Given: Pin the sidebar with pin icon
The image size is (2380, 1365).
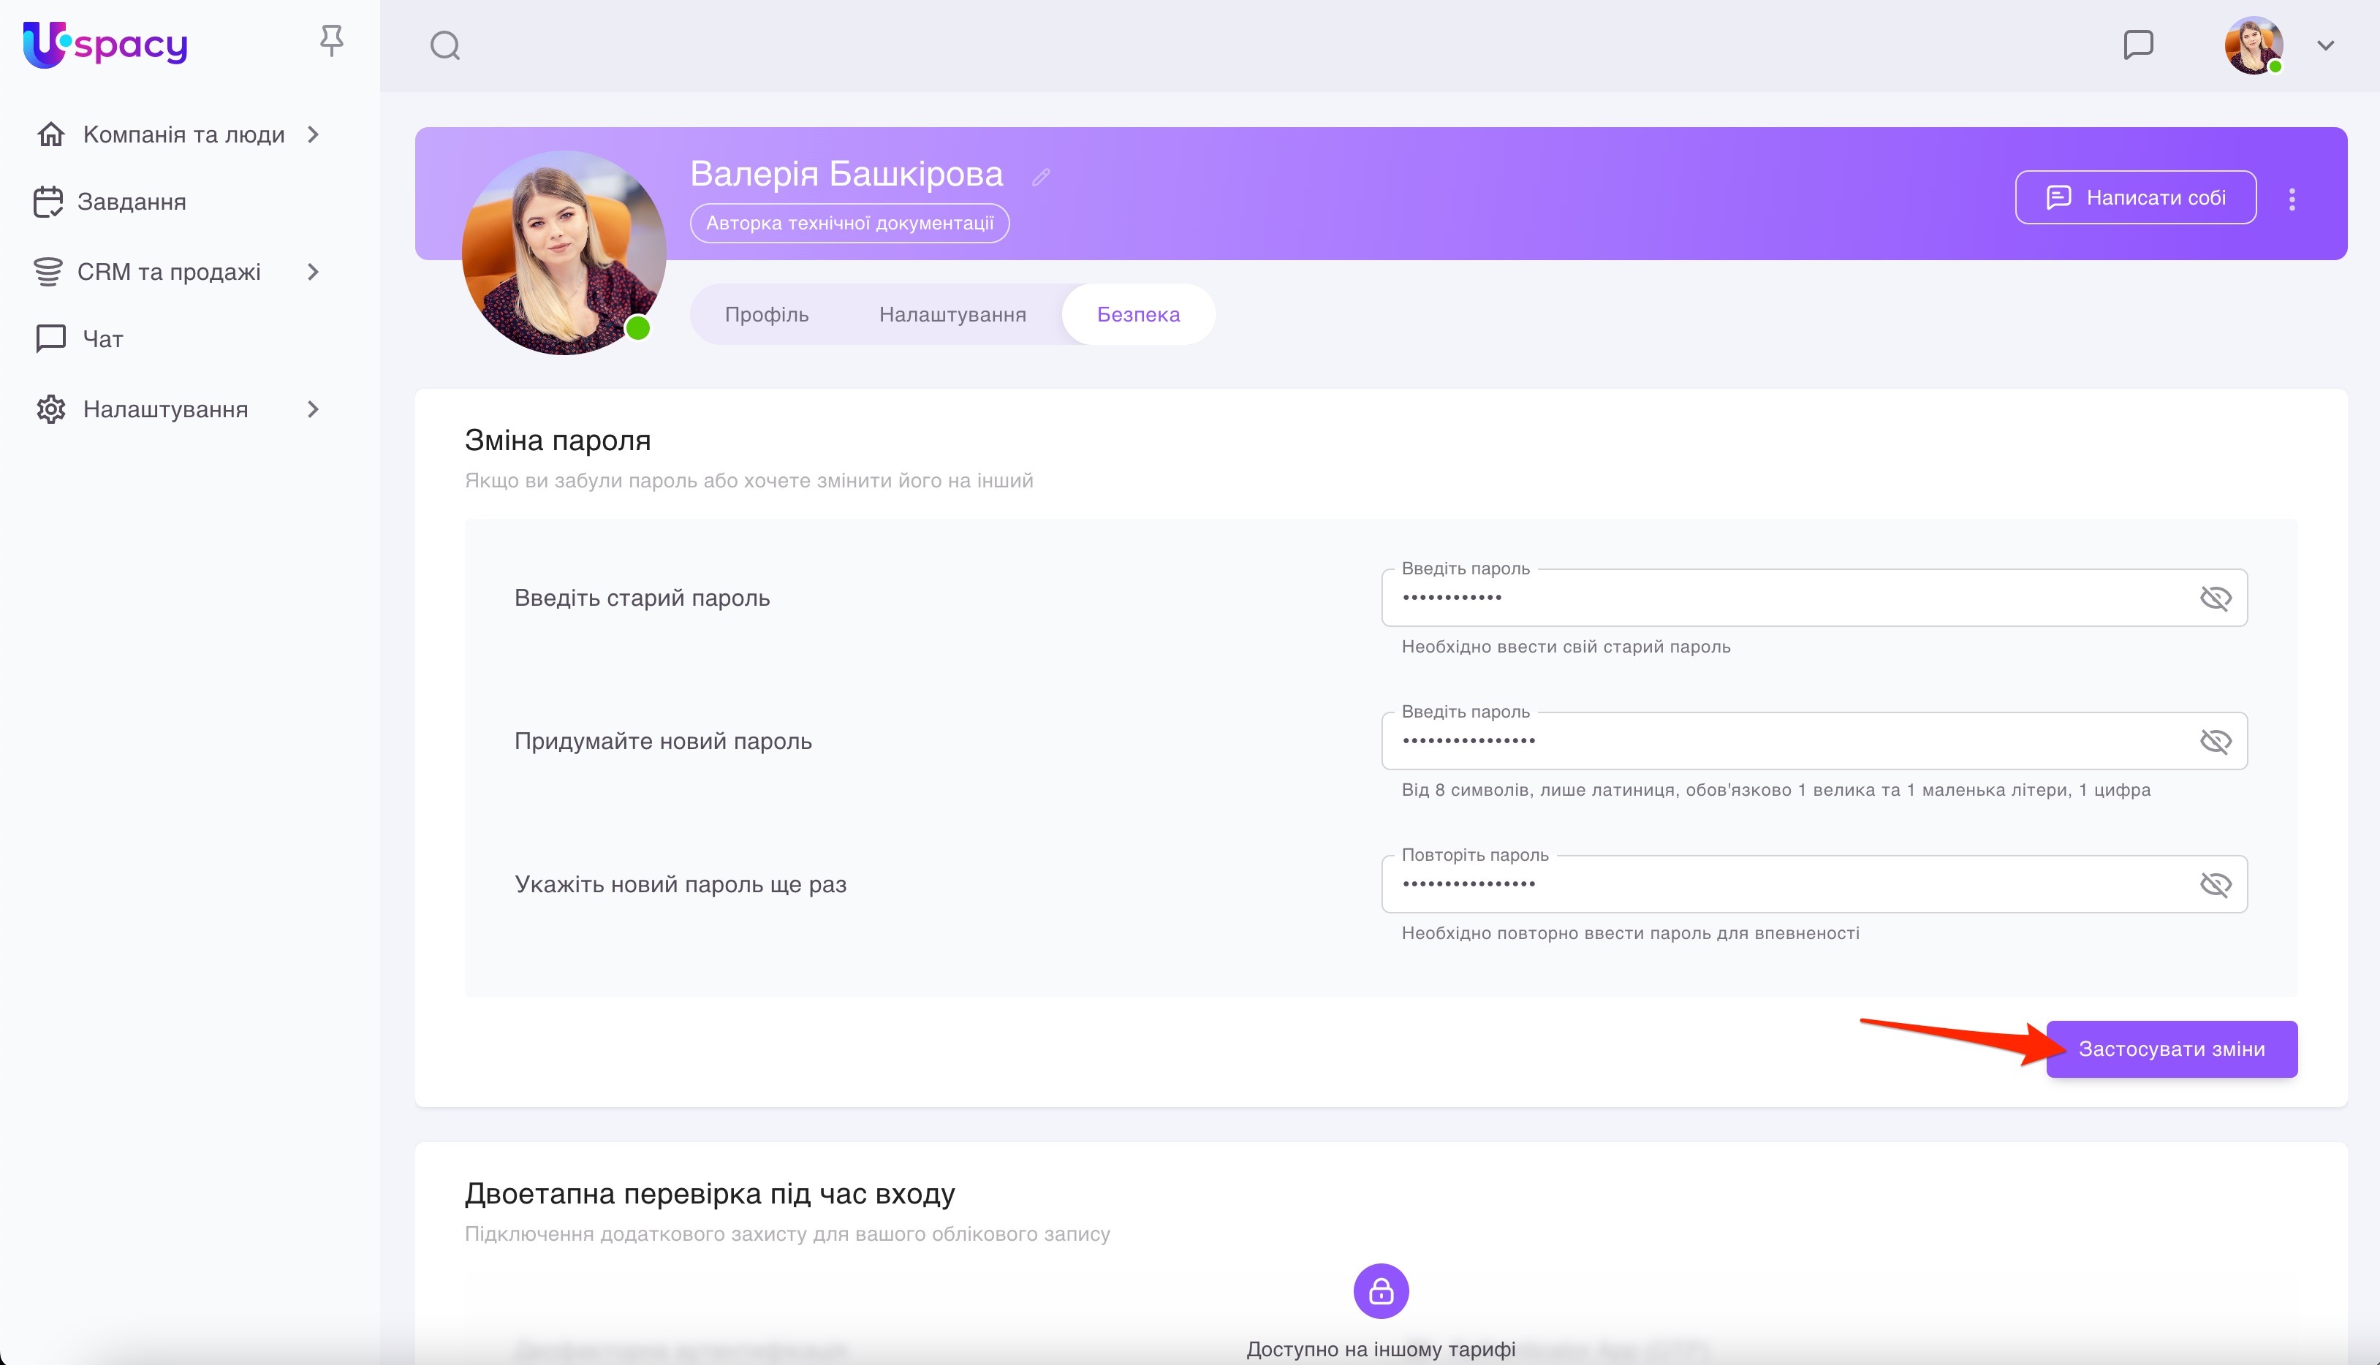Looking at the screenshot, I should point(331,41).
